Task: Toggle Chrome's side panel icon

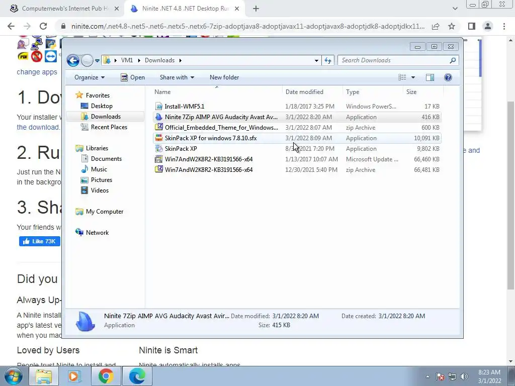Action: 472,26
